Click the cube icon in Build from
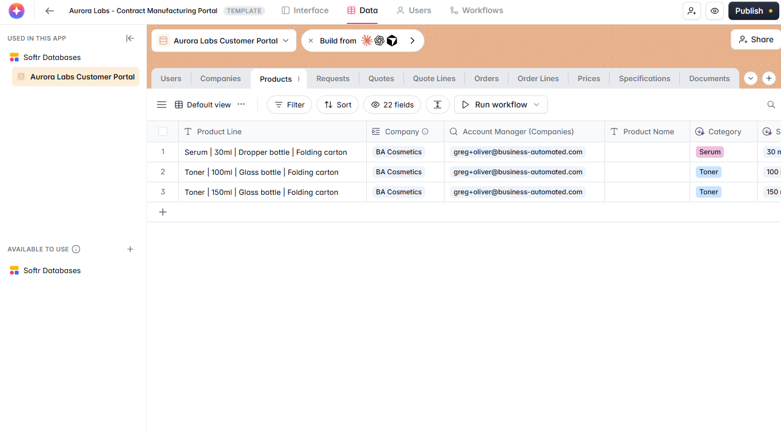781x432 pixels. click(x=392, y=41)
